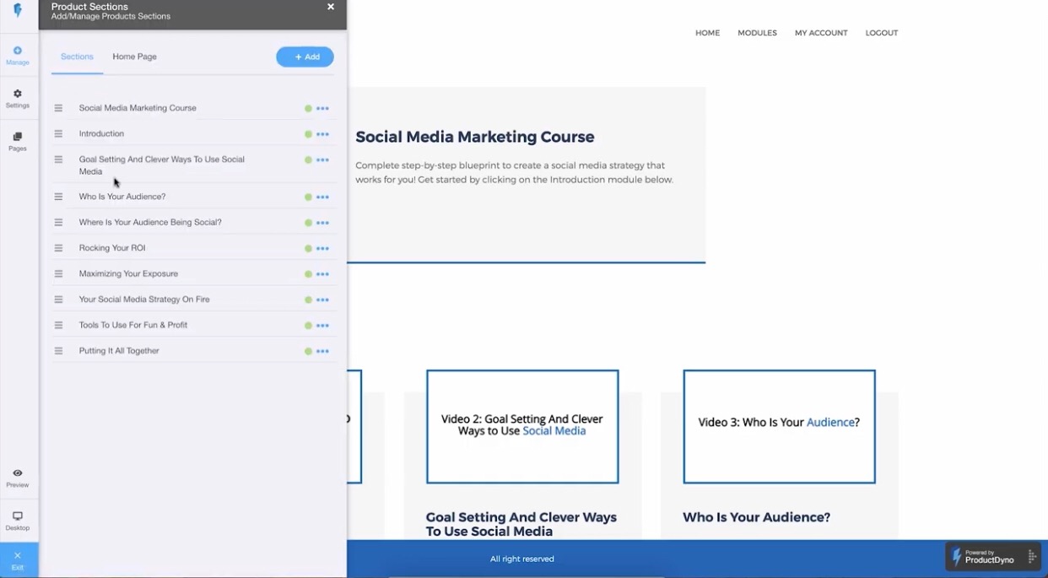Grab drag handle for Social Media Marketing Course

(58, 108)
